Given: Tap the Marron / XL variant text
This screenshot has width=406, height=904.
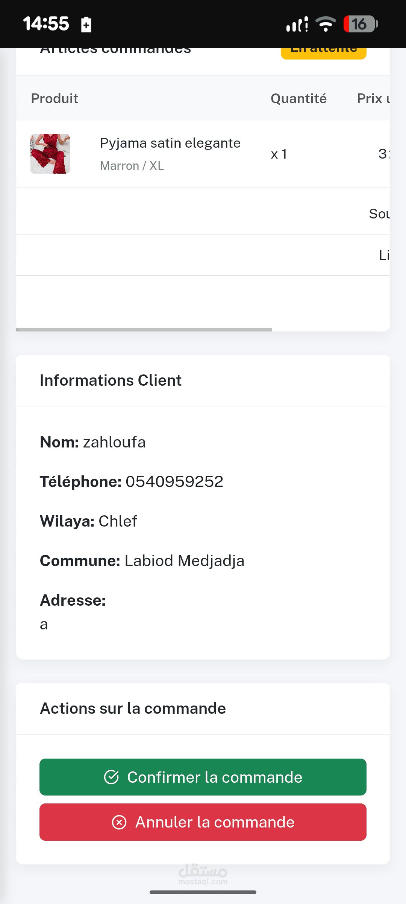Looking at the screenshot, I should pos(132,166).
